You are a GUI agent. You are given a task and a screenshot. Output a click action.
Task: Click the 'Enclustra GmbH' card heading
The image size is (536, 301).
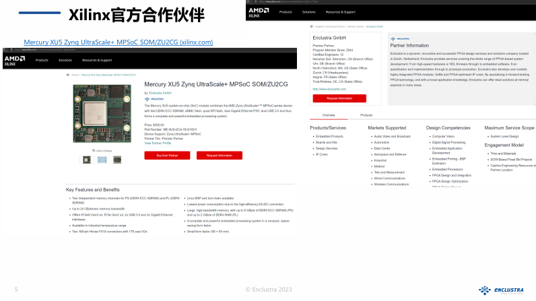pyautogui.click(x=329, y=38)
